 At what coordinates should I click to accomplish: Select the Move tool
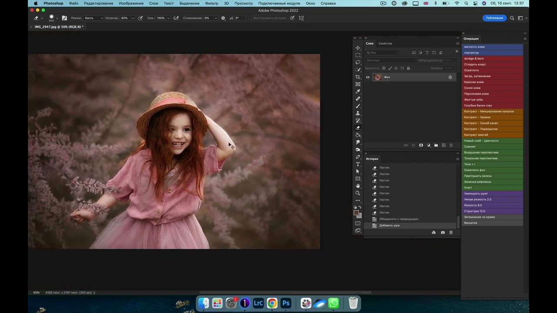click(x=358, y=48)
